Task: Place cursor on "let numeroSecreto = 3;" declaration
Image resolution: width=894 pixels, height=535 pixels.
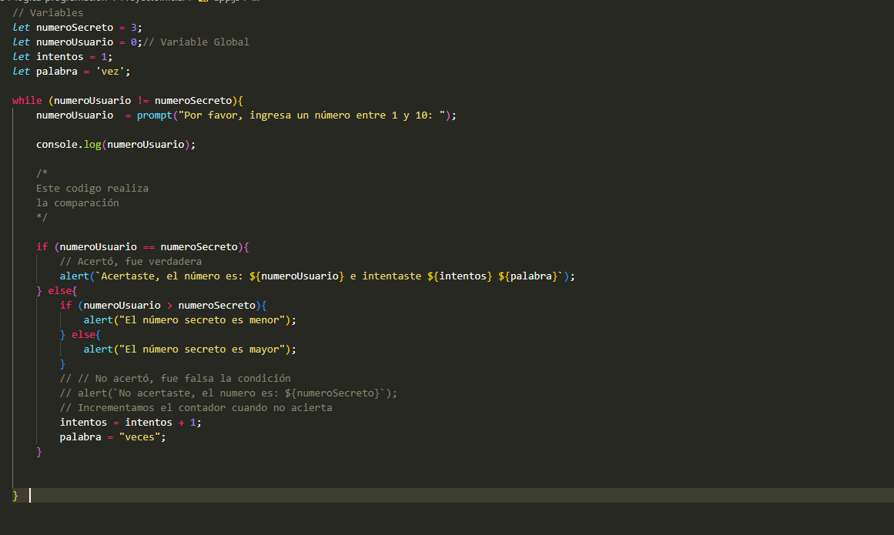Action: pos(77,28)
